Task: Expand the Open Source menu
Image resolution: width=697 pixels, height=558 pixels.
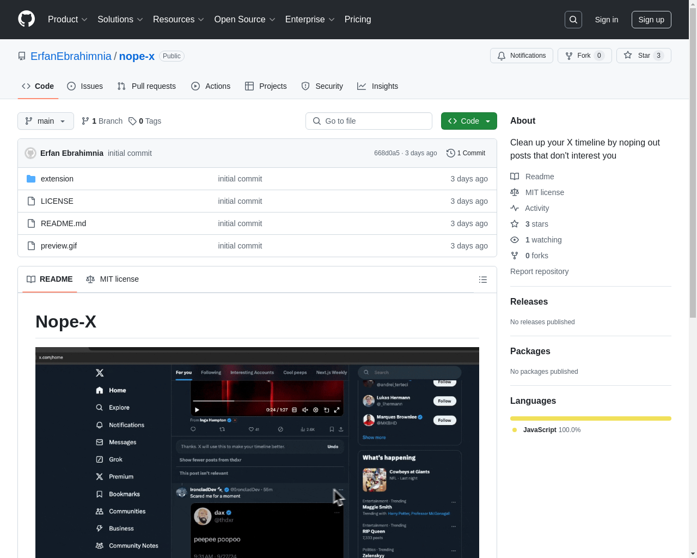Action: pyautogui.click(x=245, y=20)
